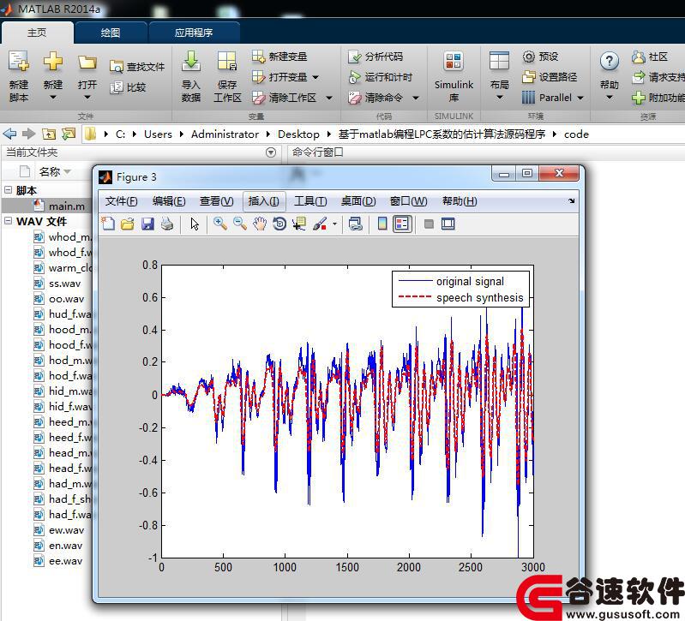Image resolution: width=685 pixels, height=621 pixels.
Task: Open Tools (工具) menu in Figure 3
Action: pos(310,201)
